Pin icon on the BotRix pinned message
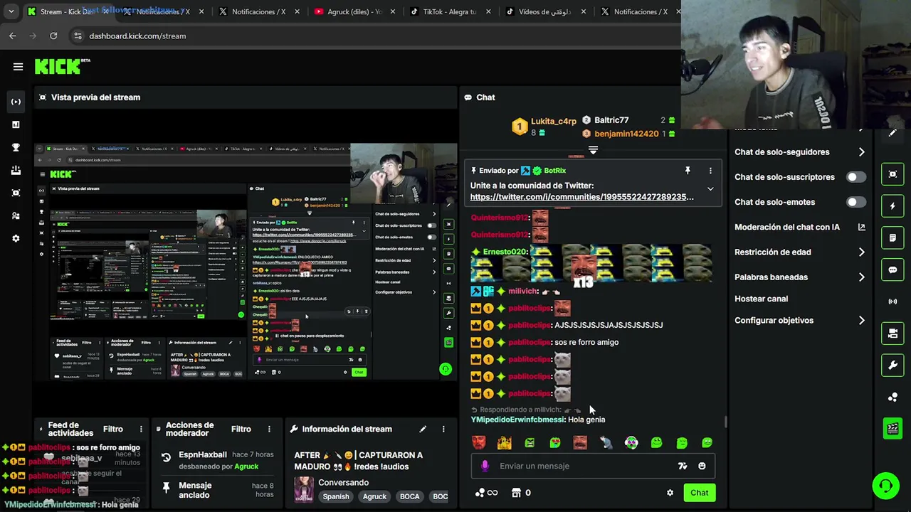Viewport: 911px width, 512px height. click(688, 171)
